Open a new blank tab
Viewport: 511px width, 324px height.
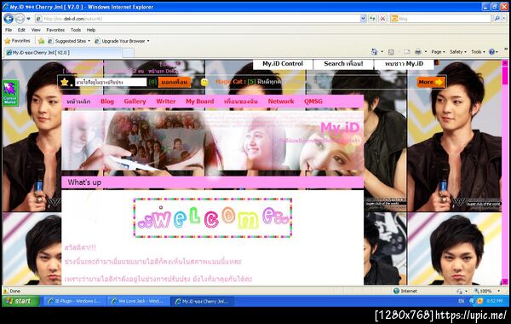coord(128,53)
